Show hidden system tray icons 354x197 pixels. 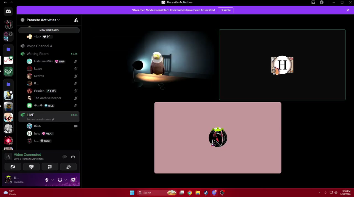pos(319,193)
